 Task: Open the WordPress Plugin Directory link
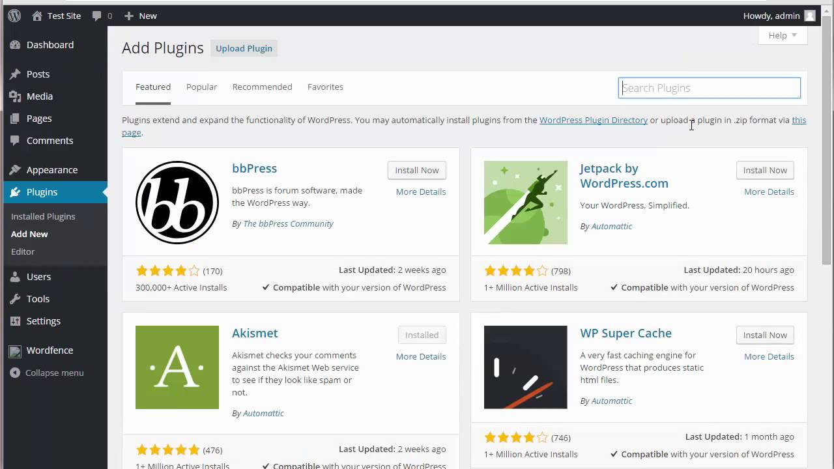(x=594, y=120)
